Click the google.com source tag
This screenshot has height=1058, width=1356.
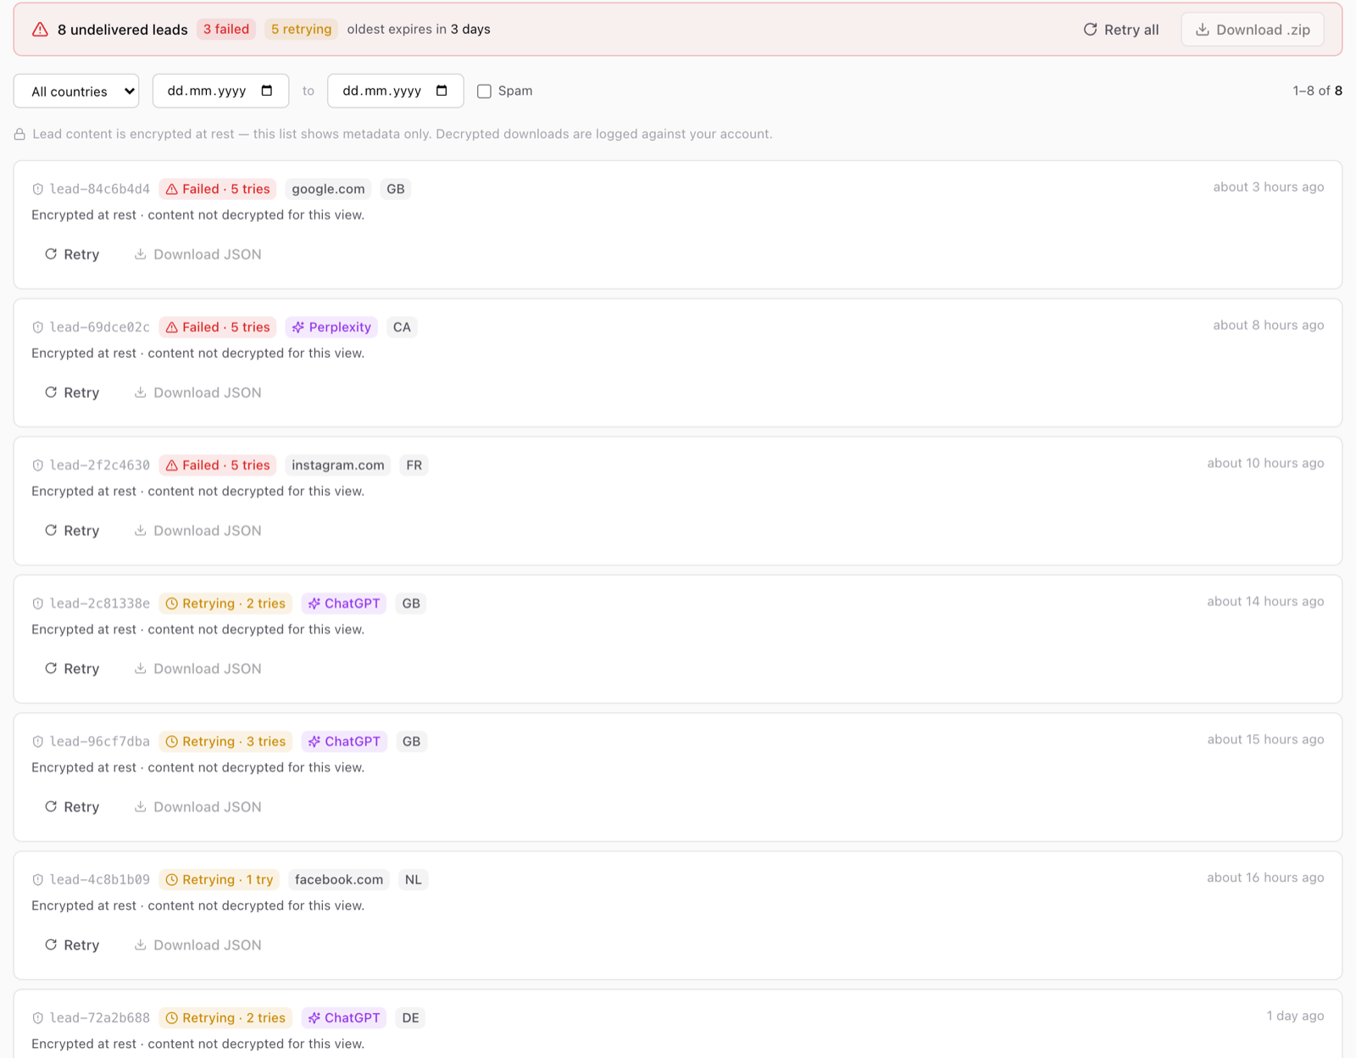click(328, 189)
